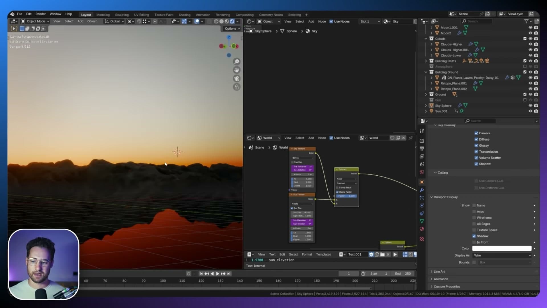This screenshot has height=308, width=547.
Task: Enable In Front checkbox
Action: tap(474, 242)
